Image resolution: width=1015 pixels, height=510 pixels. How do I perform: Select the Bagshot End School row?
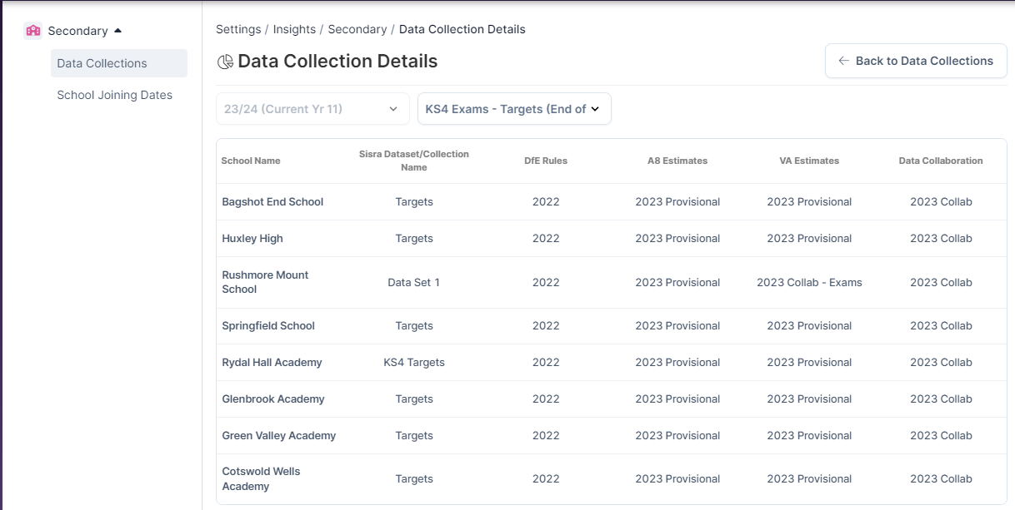[x=272, y=202]
